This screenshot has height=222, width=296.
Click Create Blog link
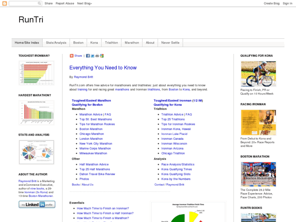(272, 3)
